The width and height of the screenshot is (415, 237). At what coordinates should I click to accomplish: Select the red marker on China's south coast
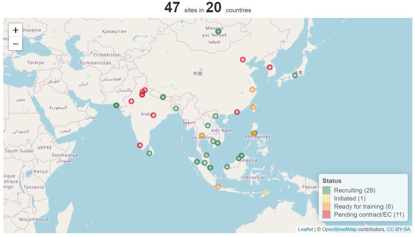(237, 112)
